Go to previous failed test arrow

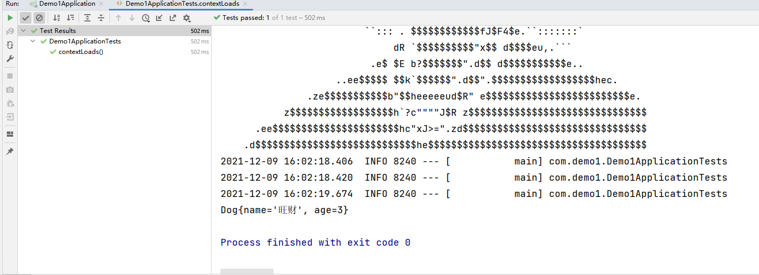[x=118, y=18]
